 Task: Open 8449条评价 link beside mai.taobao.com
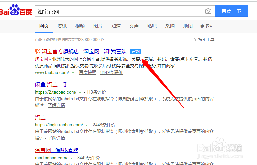[89, 158]
